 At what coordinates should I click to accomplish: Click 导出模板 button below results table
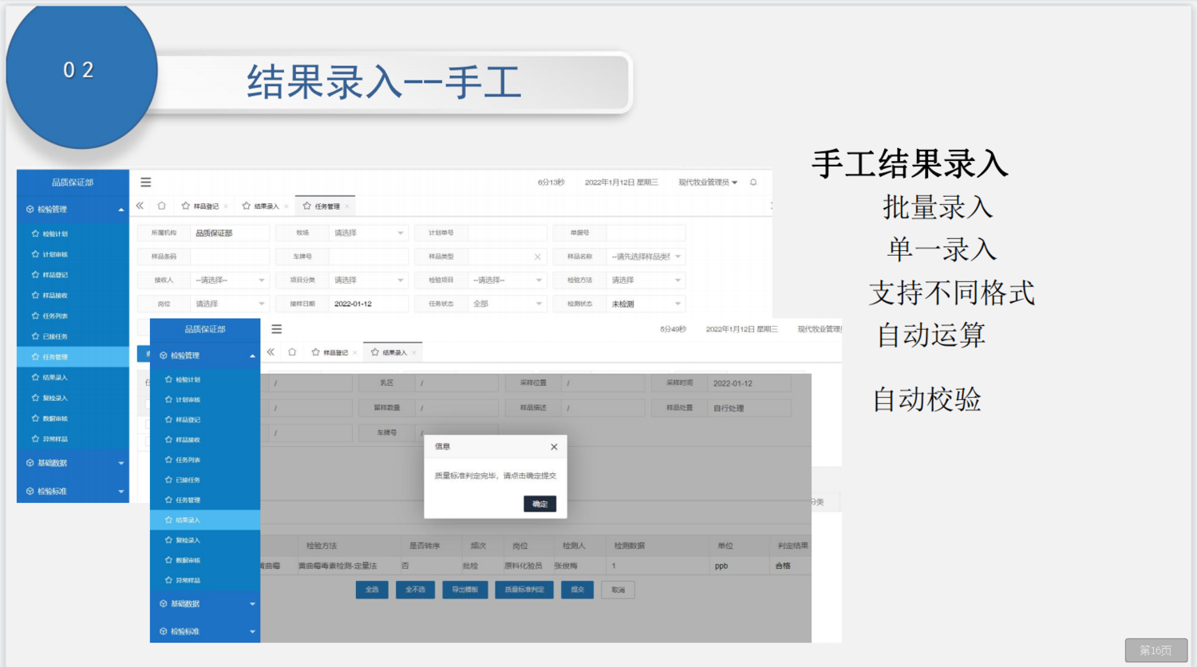465,590
